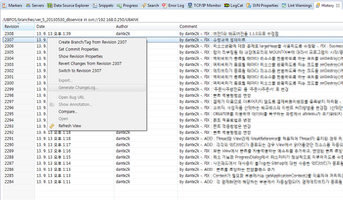Open the Progress tab
343x200 pixels.
128,6
